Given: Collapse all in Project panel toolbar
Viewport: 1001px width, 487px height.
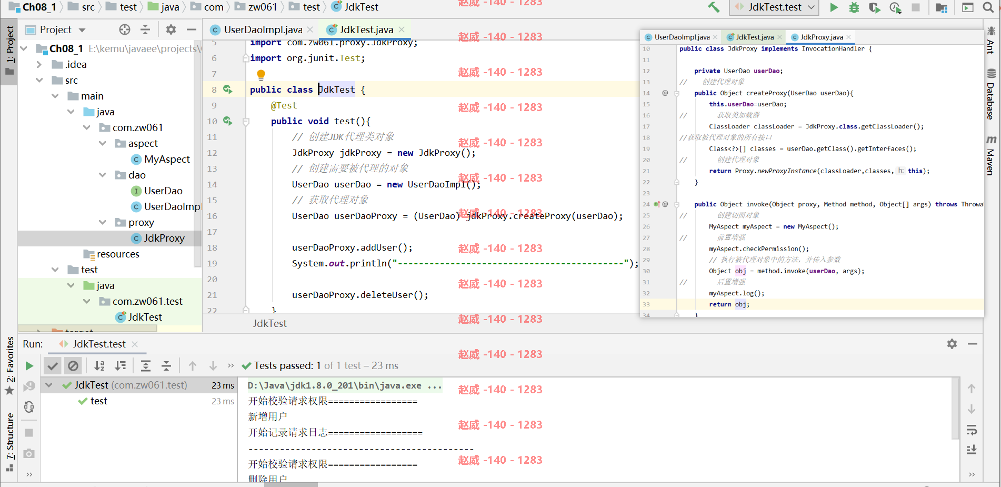Looking at the screenshot, I should [x=145, y=29].
